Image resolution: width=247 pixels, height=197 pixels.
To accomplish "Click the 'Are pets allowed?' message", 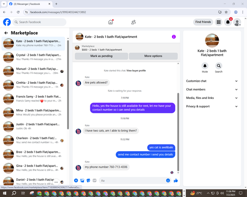I will point(96,83).
